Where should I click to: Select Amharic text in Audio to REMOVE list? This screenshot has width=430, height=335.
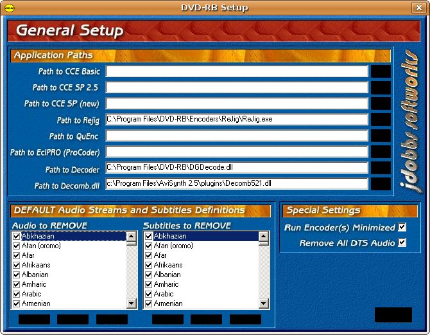pos(34,284)
